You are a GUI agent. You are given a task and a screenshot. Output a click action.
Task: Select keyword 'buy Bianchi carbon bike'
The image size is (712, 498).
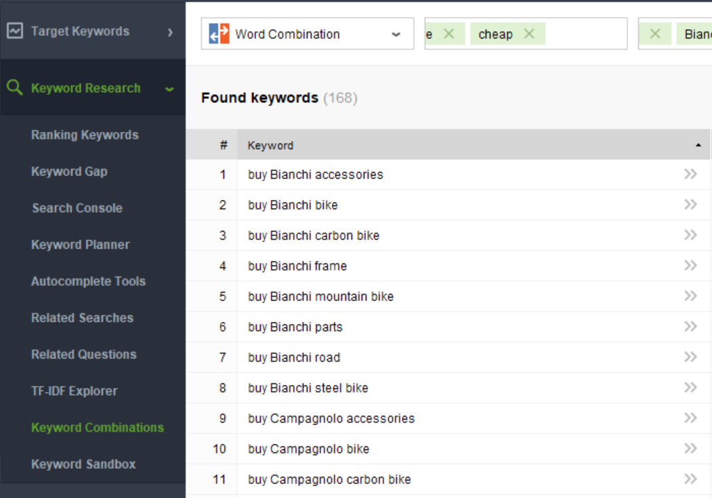[314, 236]
